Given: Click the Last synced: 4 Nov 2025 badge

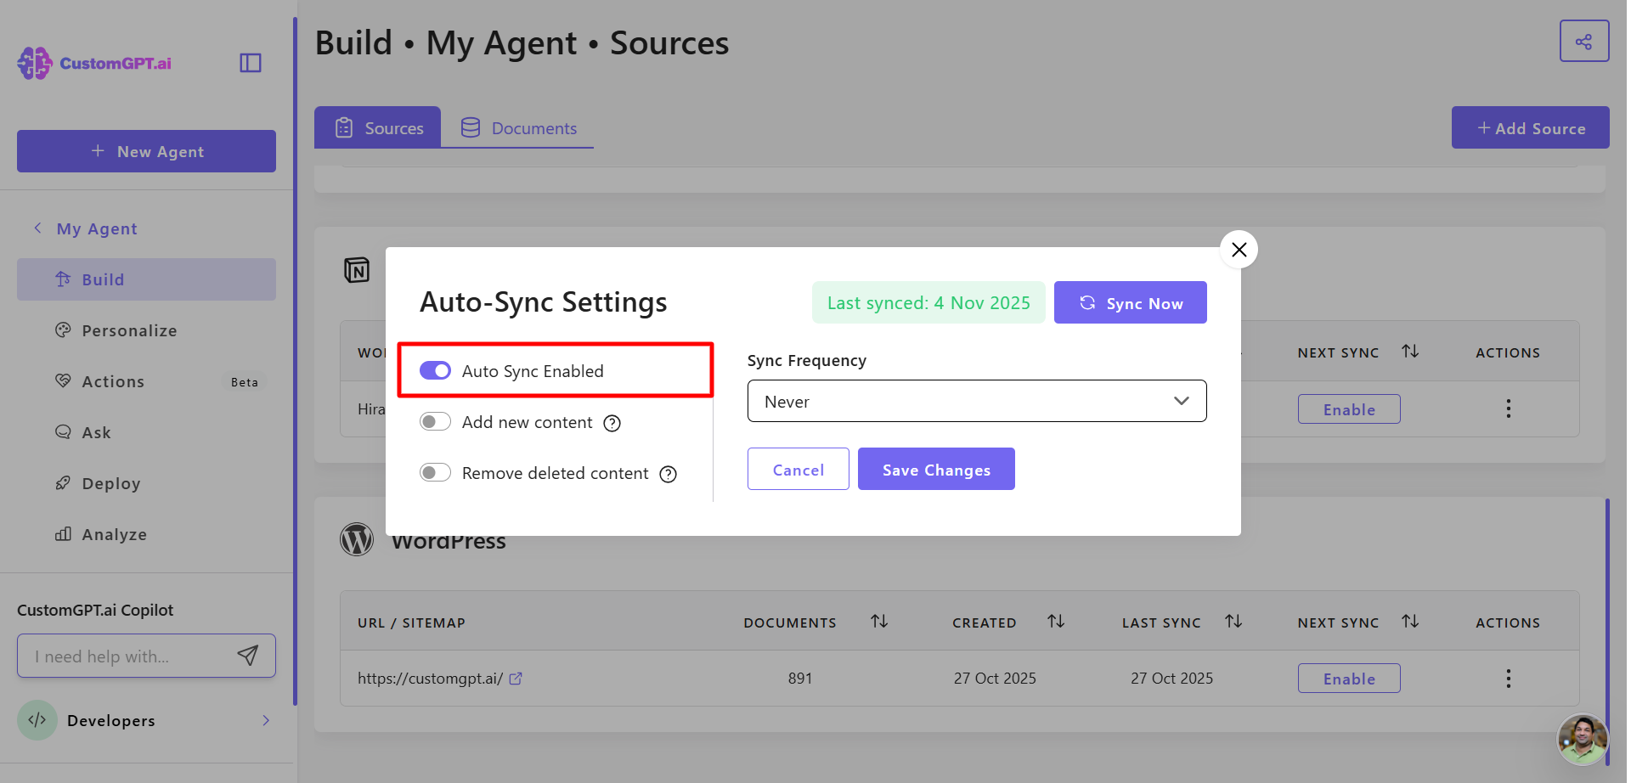Looking at the screenshot, I should pyautogui.click(x=928, y=302).
